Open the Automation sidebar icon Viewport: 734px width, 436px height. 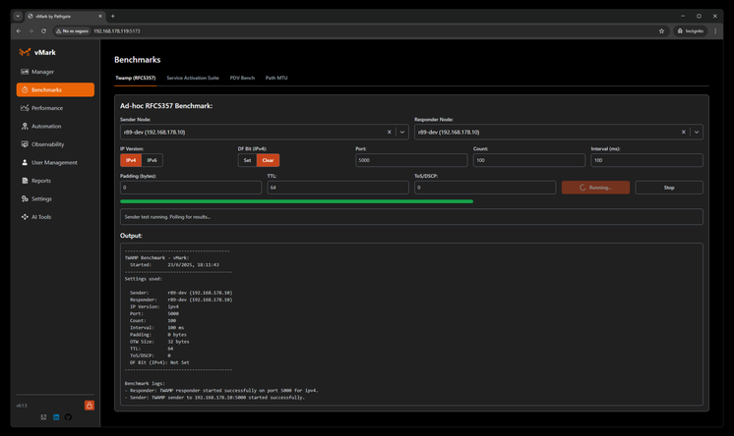25,126
